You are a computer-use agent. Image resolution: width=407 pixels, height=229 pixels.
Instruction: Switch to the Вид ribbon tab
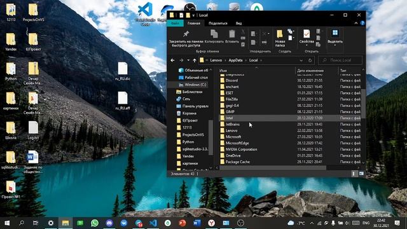coord(239,24)
